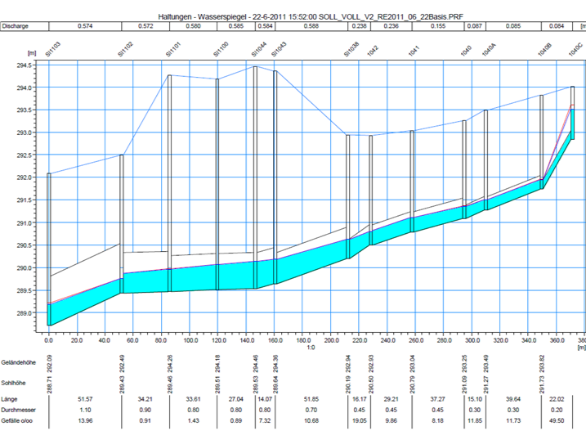The width and height of the screenshot is (586, 440).
Task: Select the 0.155 discharge value cell
Action: tap(438, 26)
